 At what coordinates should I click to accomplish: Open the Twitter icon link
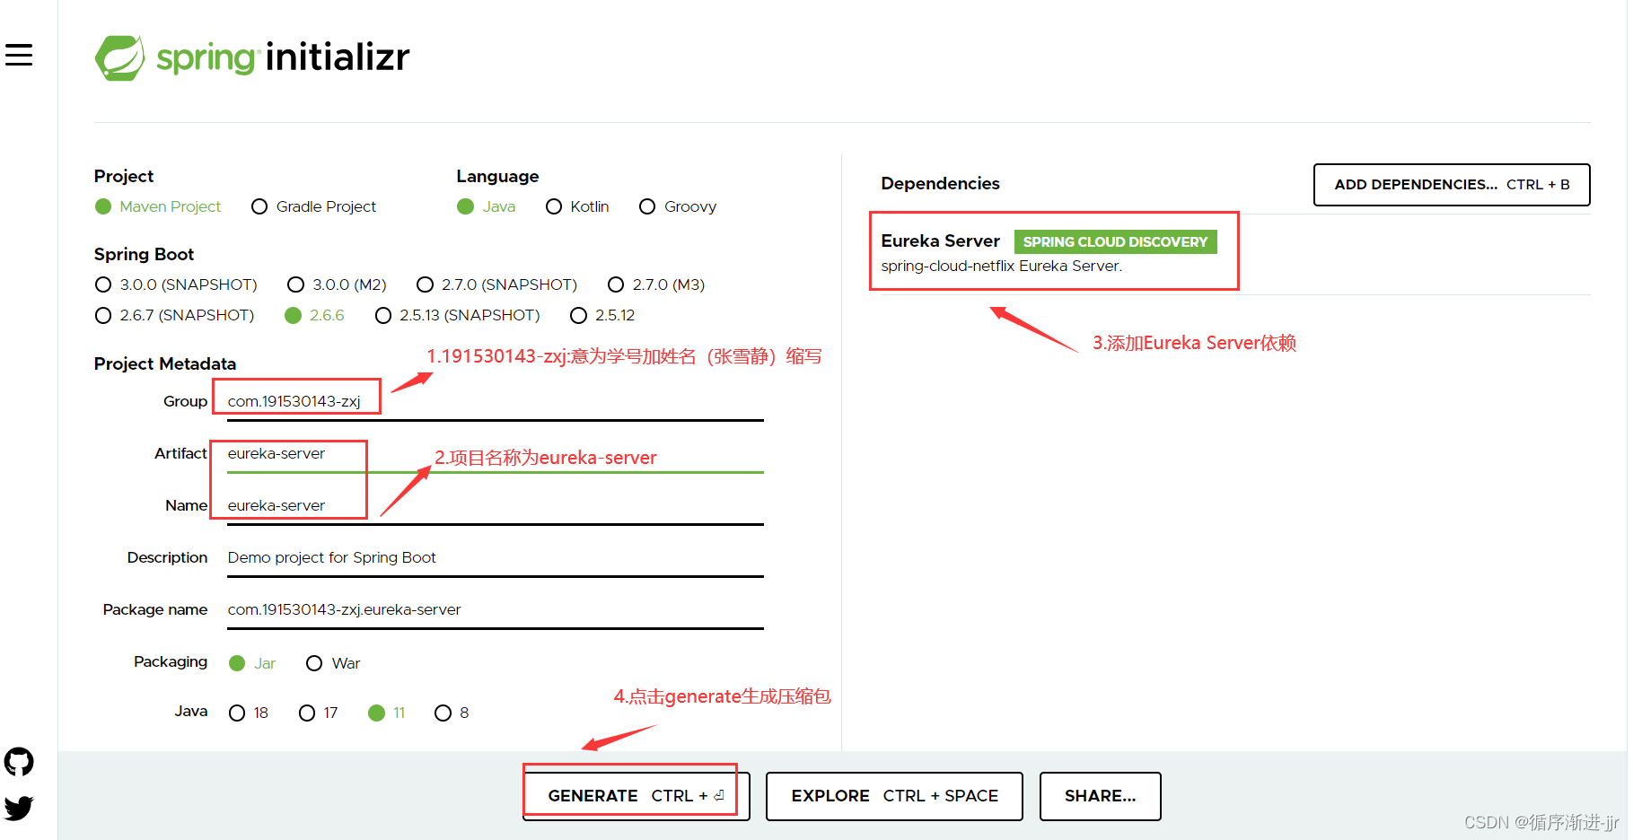19,808
